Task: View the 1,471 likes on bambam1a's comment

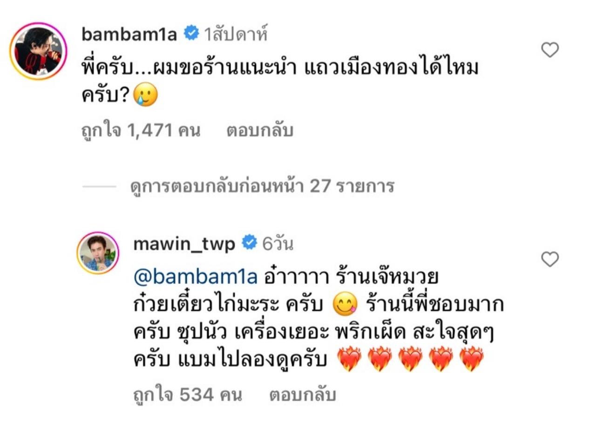Action: coord(140,131)
